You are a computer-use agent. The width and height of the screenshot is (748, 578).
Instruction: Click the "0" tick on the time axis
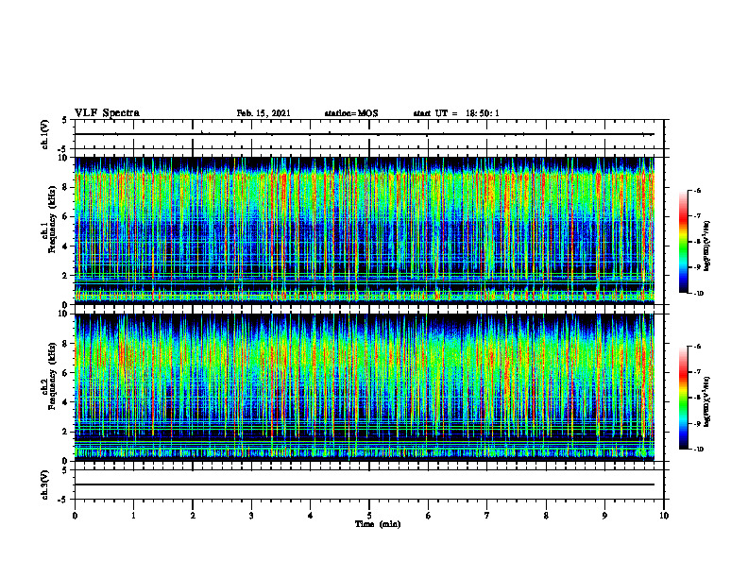point(75,516)
